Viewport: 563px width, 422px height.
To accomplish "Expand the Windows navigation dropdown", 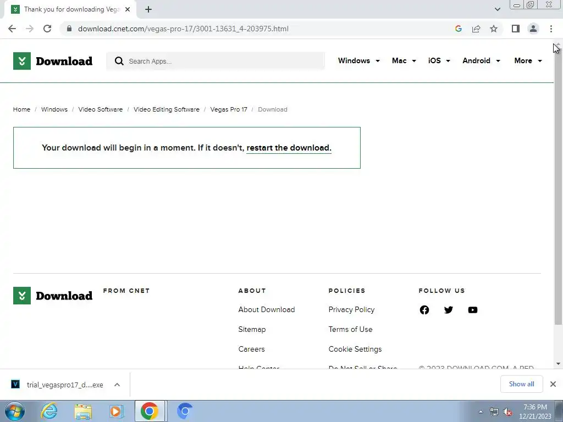I will point(358,60).
